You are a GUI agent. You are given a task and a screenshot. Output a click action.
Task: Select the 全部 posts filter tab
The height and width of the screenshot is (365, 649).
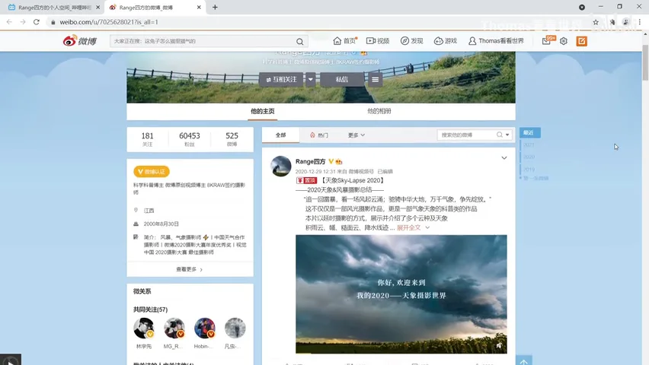(280, 135)
